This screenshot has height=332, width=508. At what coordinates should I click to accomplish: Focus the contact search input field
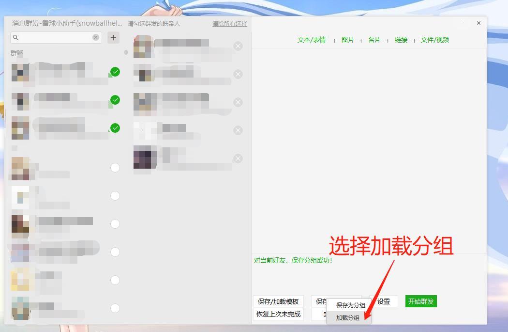tap(56, 38)
